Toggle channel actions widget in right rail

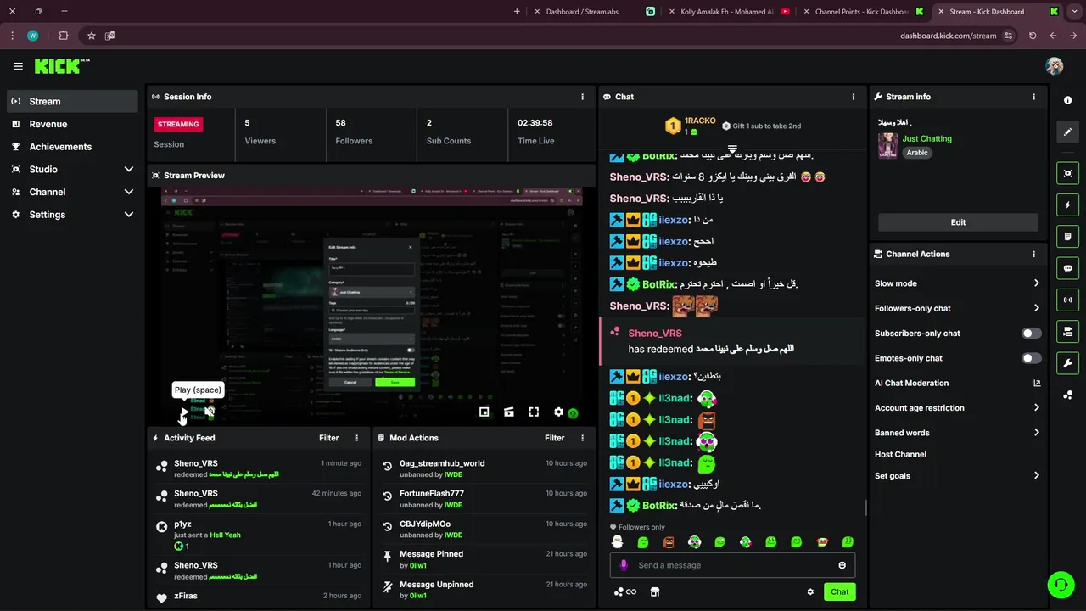point(1067,331)
